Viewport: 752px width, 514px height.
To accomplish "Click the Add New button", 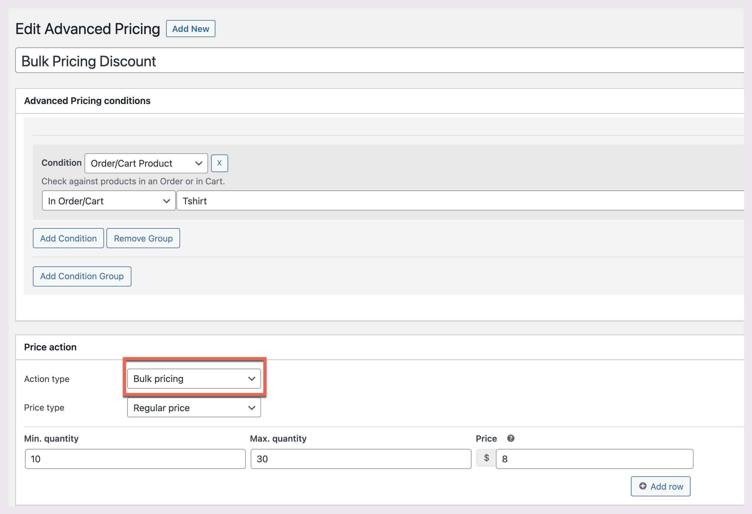I will (190, 29).
